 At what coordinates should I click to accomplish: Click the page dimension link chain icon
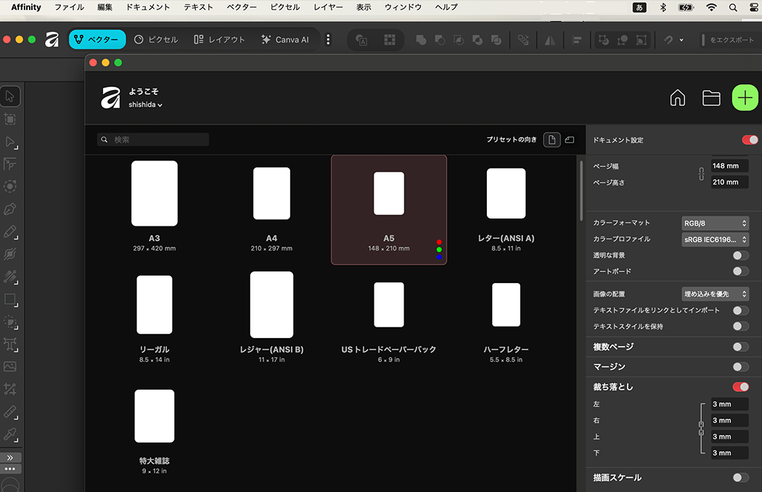tap(701, 174)
